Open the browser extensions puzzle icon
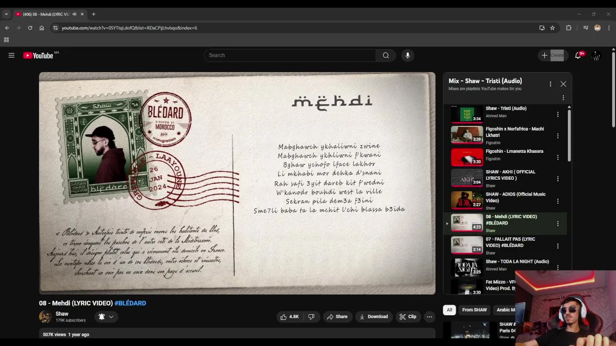This screenshot has height=346, width=616. pyautogui.click(x=568, y=28)
